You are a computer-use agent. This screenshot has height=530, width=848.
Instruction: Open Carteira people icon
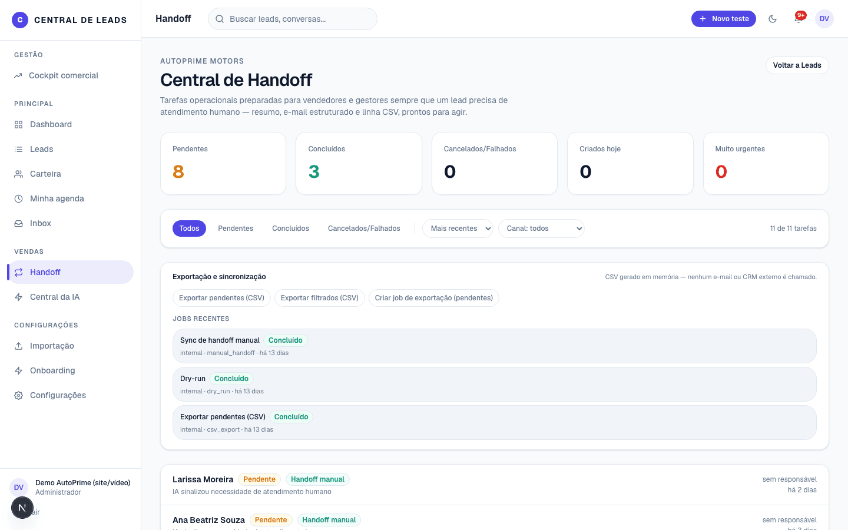click(x=19, y=174)
